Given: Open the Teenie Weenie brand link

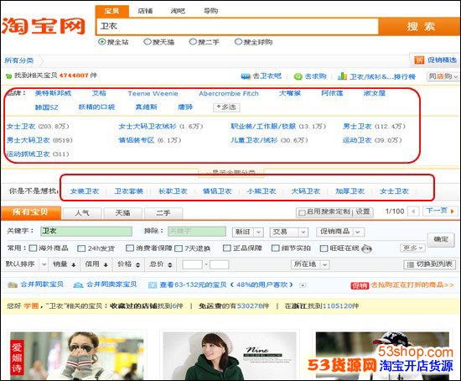Looking at the screenshot, I should coord(153,94).
